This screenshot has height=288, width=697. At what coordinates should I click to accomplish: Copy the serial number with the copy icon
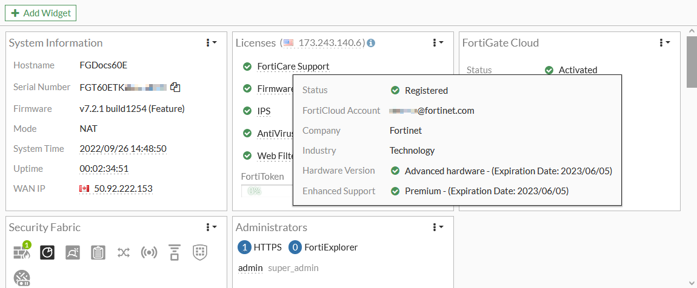175,87
